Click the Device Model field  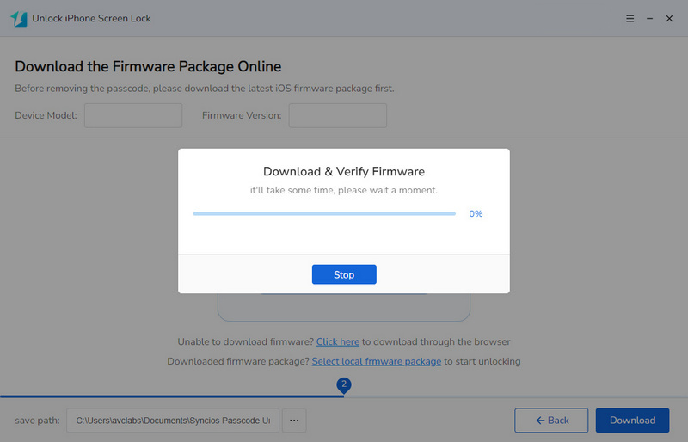click(x=133, y=115)
